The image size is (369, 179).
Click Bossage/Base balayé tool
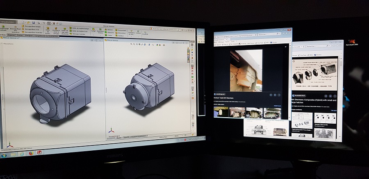(31, 26)
